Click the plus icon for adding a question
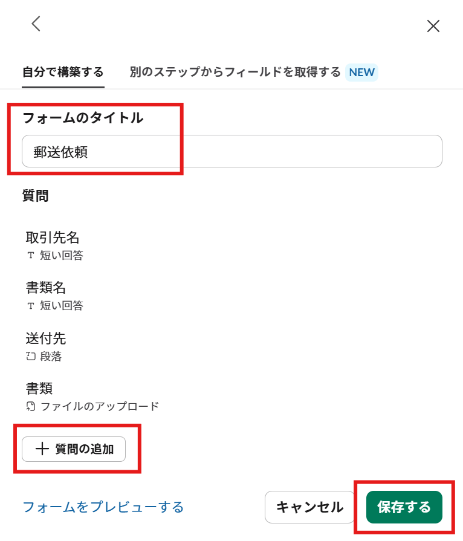 (42, 449)
